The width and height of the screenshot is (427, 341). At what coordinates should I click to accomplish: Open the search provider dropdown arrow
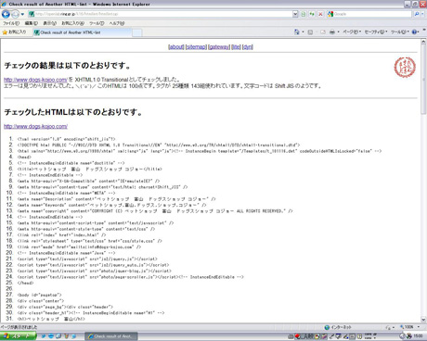point(422,14)
